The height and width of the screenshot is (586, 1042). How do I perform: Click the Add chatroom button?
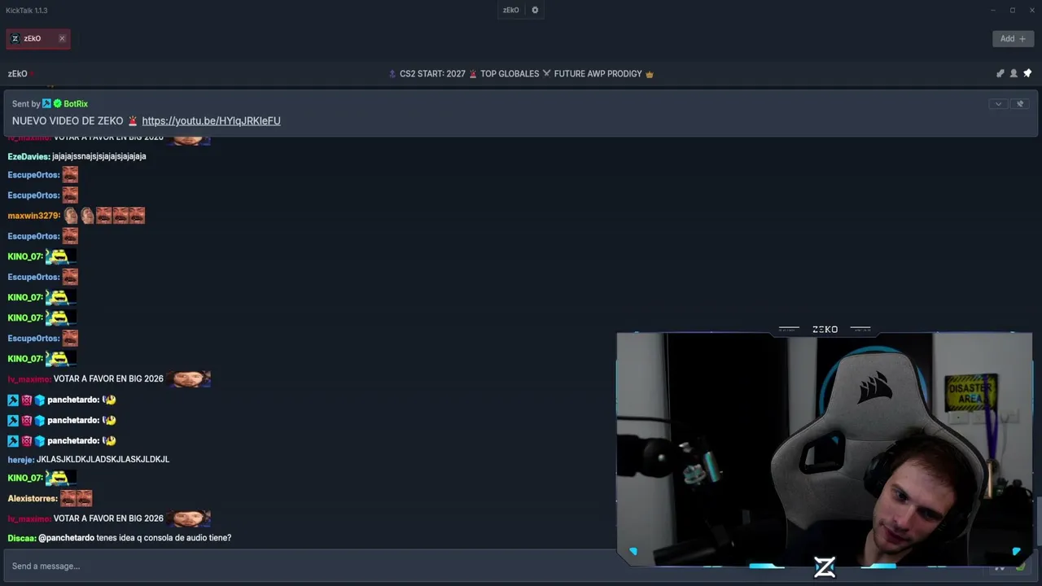pos(1013,38)
